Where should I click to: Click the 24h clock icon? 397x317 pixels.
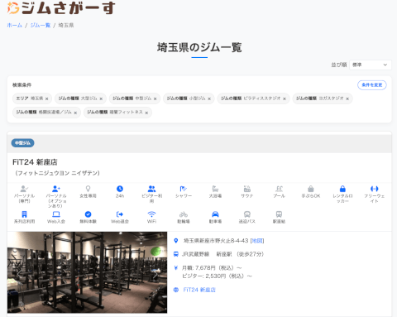pos(120,189)
